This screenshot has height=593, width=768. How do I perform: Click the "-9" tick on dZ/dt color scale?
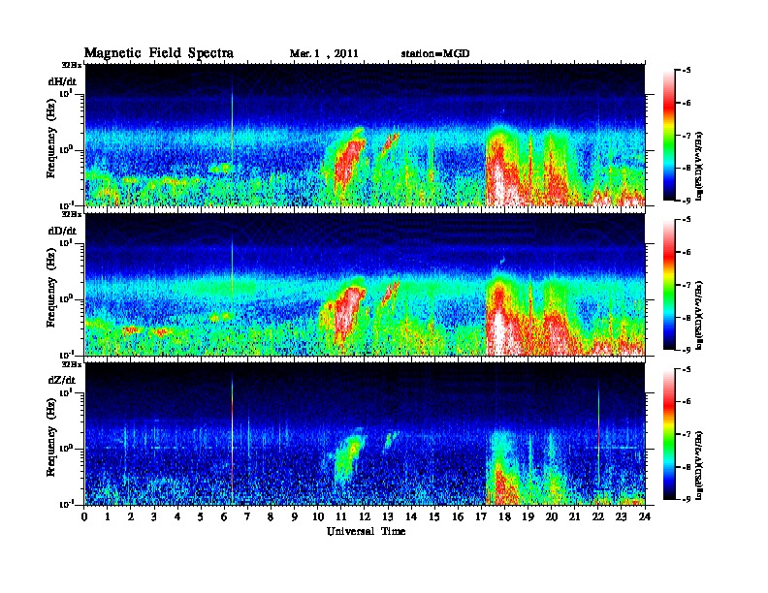click(x=687, y=499)
